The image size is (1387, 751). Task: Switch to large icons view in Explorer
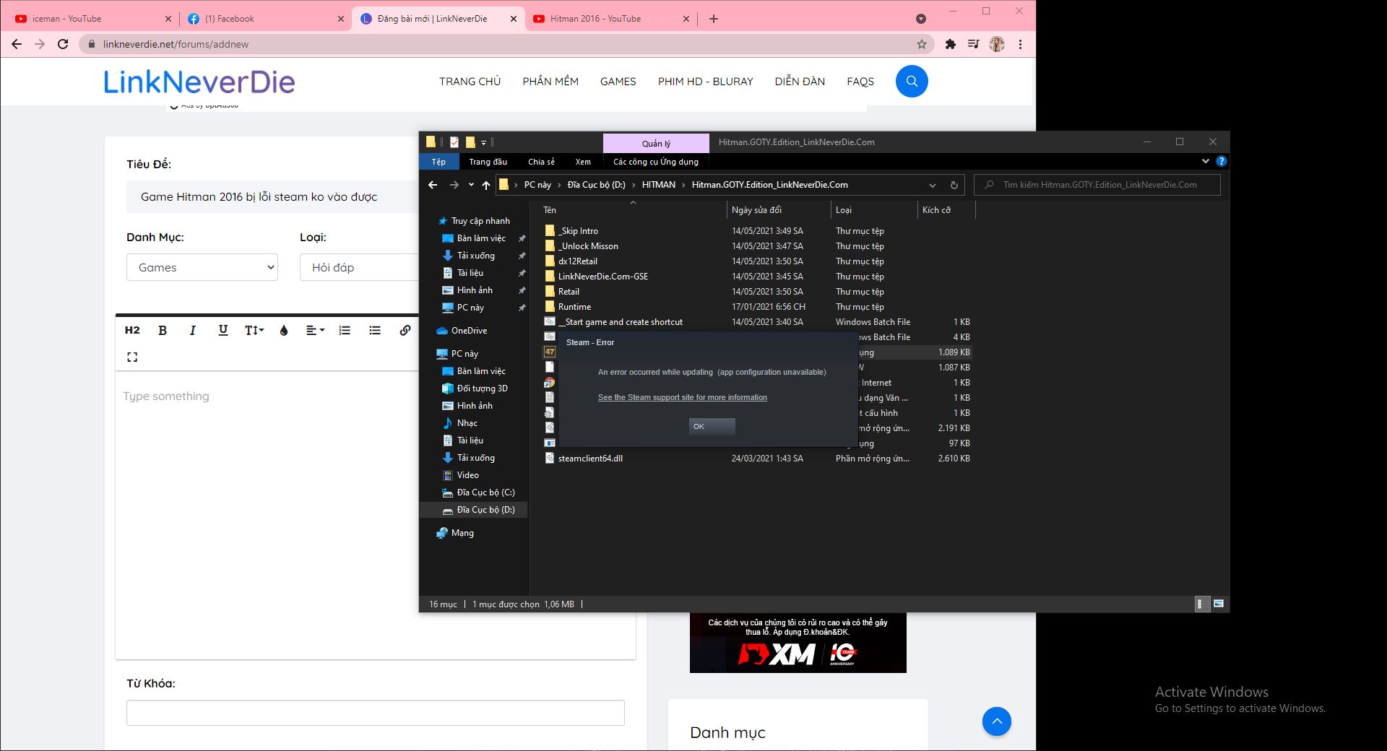pyautogui.click(x=1219, y=604)
